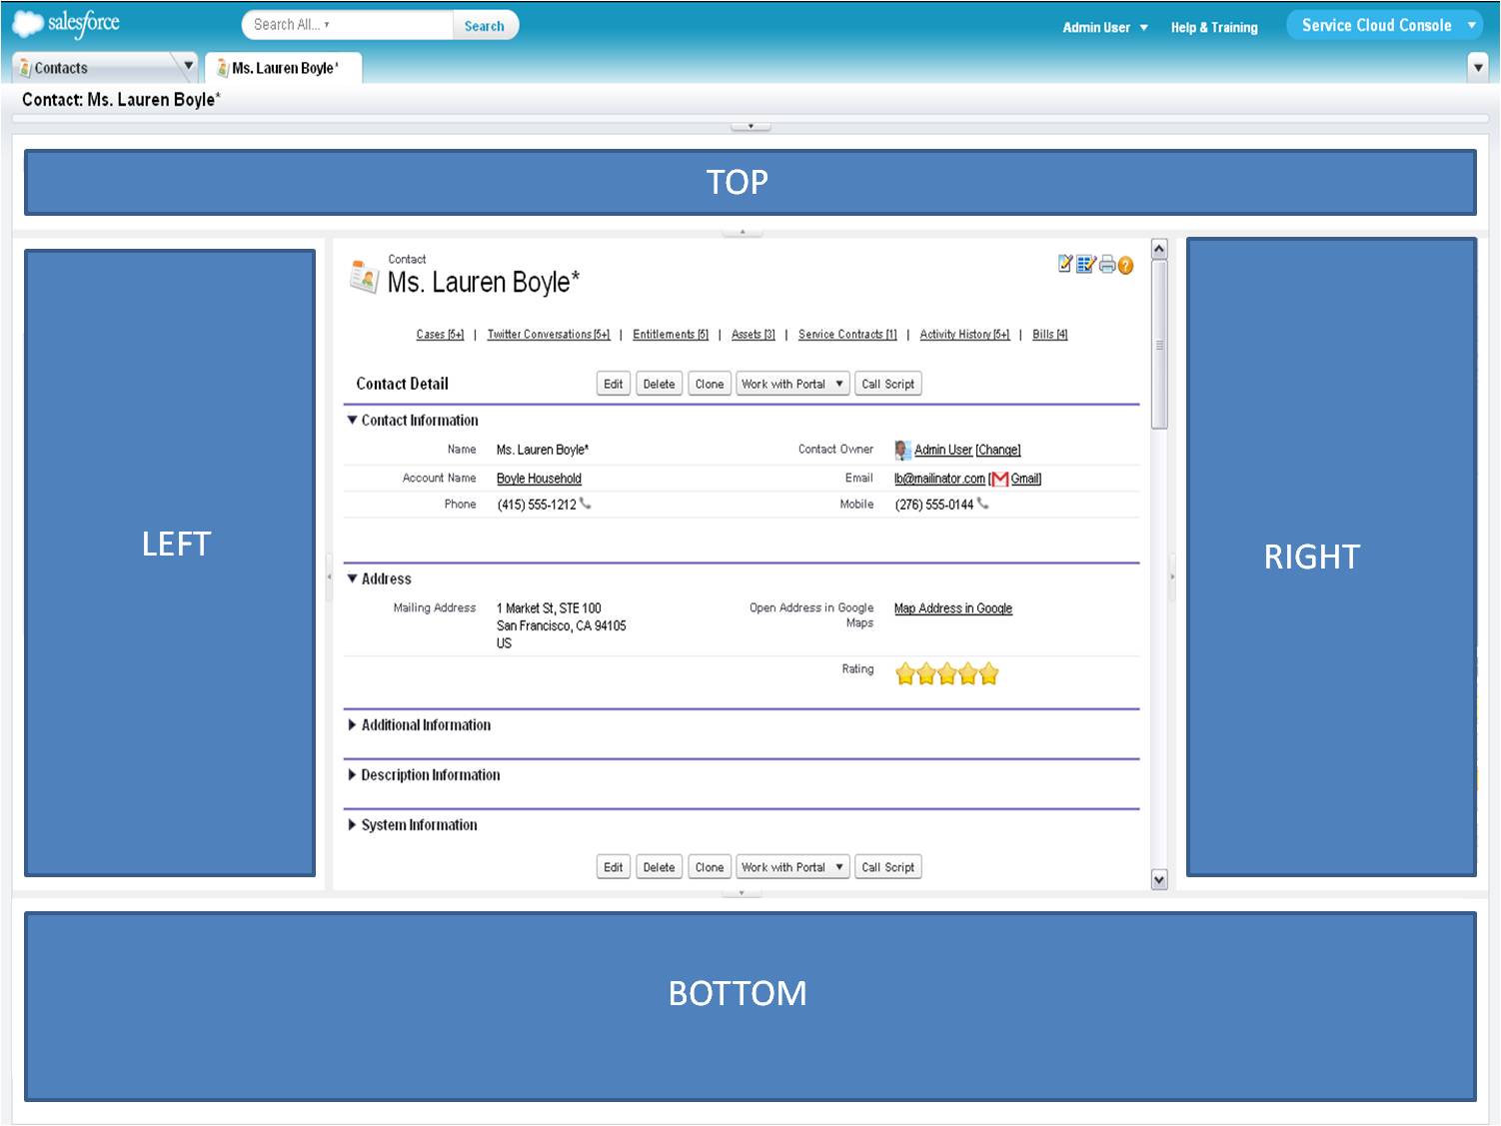
Task: Expand the System Information section
Action: click(352, 825)
